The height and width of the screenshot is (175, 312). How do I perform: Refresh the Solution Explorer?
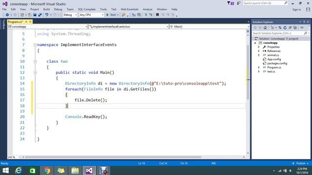(x=285, y=28)
